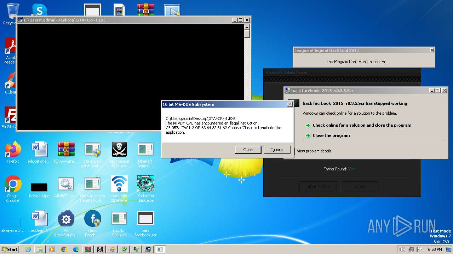This screenshot has width=453, height=254.
Task: Open the network tray icon
Action: [x=411, y=249]
